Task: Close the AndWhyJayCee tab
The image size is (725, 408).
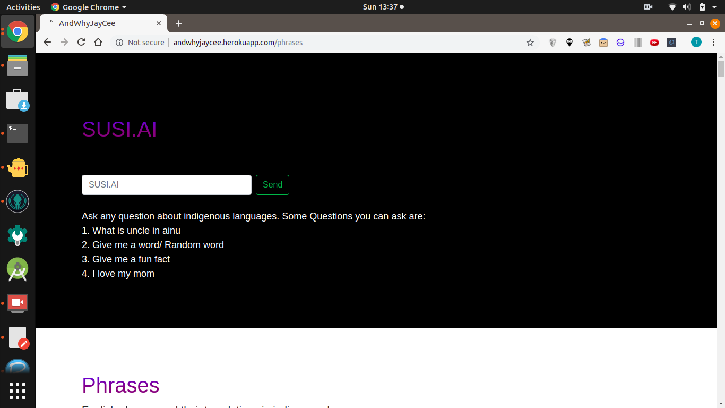Action: pos(159,23)
